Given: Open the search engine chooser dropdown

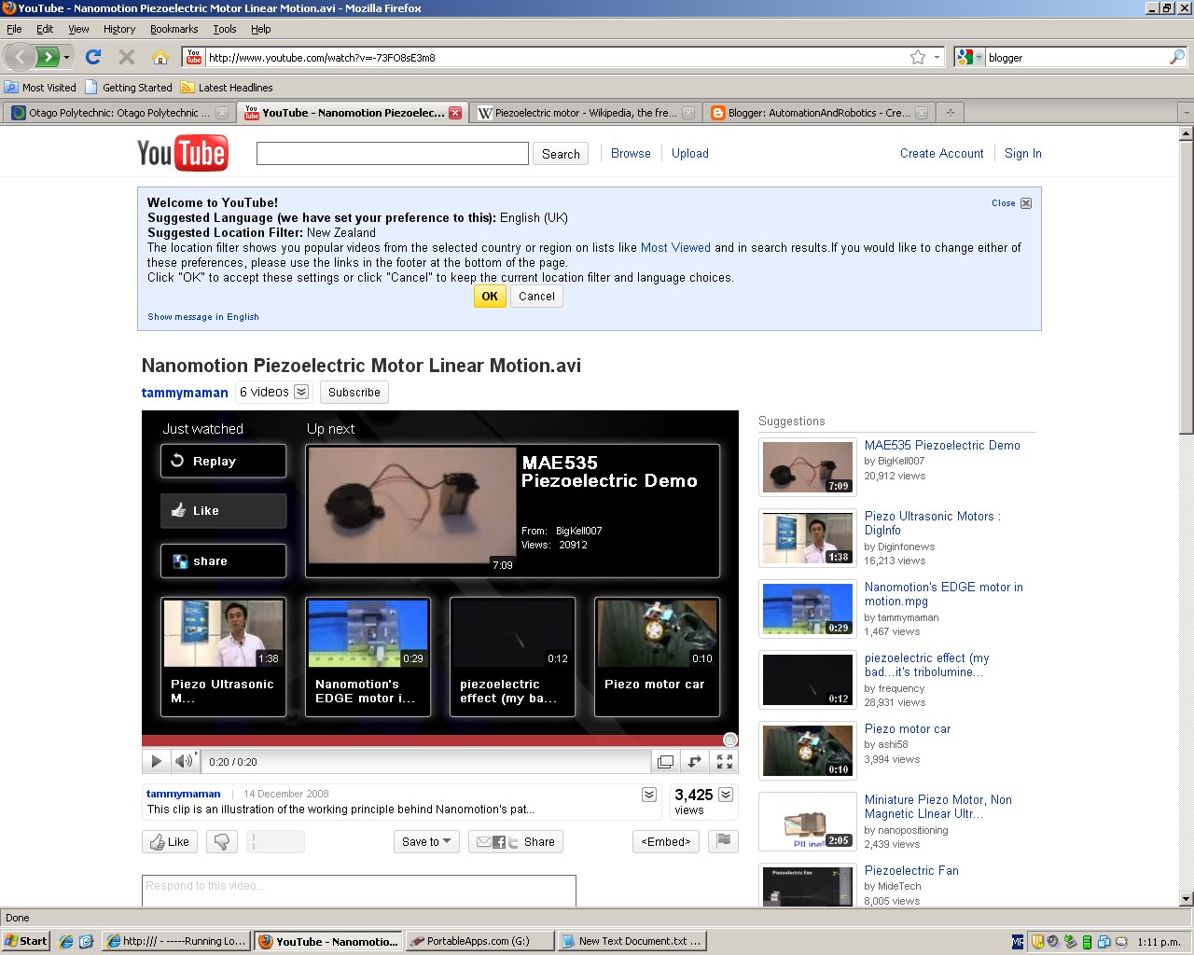Looking at the screenshot, I should [x=970, y=57].
